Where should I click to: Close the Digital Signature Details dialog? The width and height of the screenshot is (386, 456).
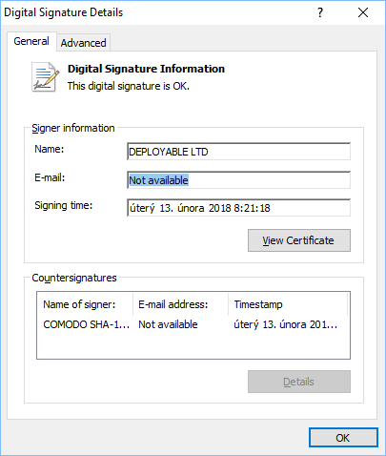pos(363,12)
